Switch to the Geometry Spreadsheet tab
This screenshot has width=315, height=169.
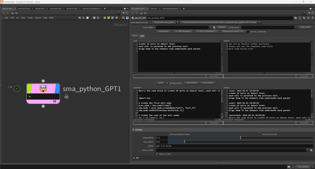[x=91, y=9]
